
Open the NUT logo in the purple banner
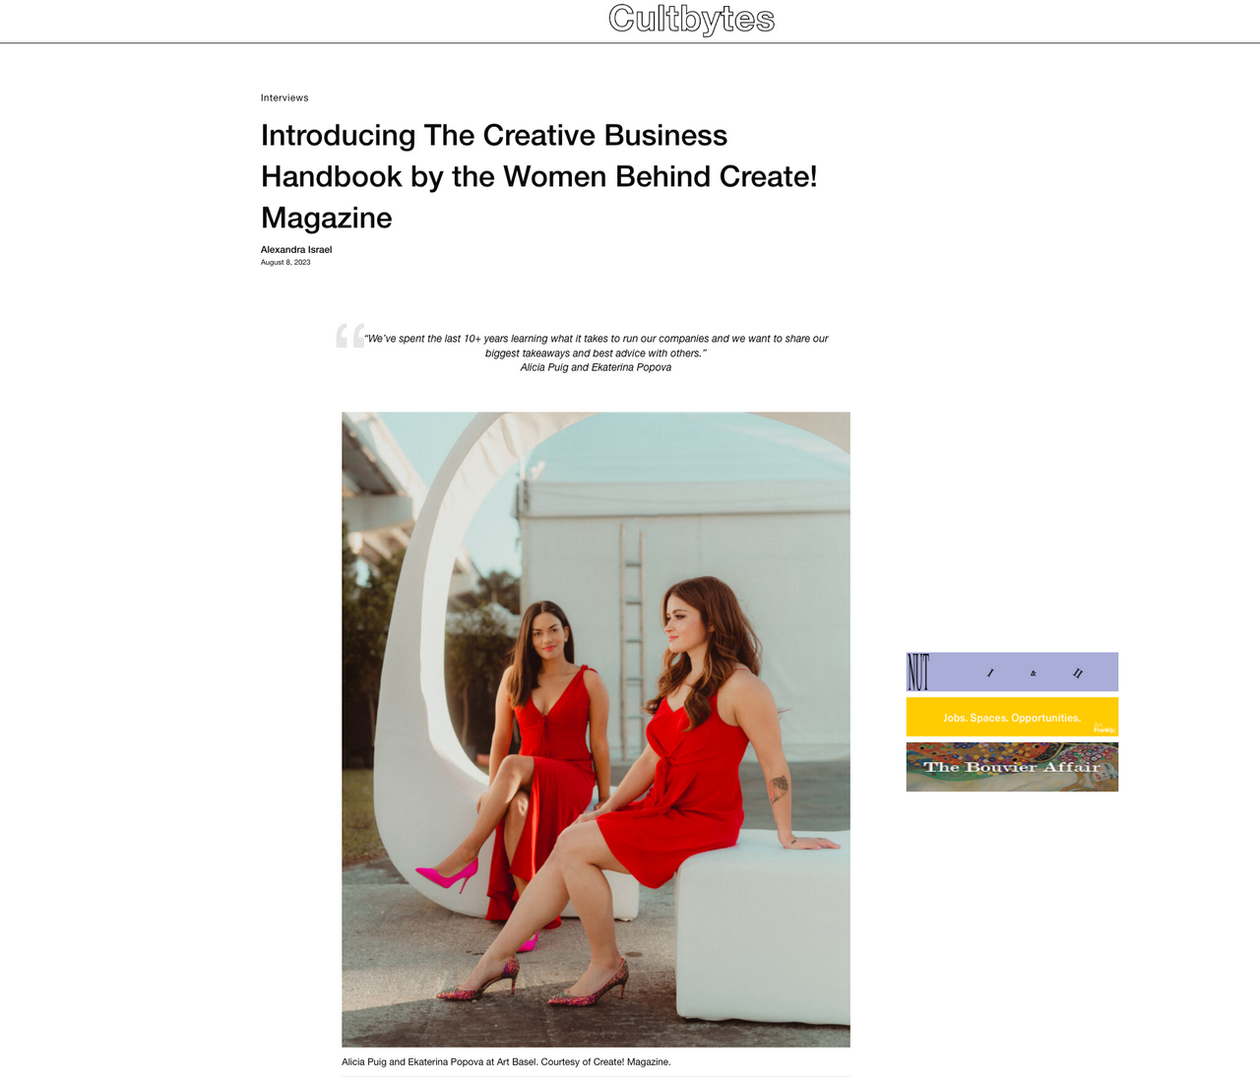tap(917, 671)
